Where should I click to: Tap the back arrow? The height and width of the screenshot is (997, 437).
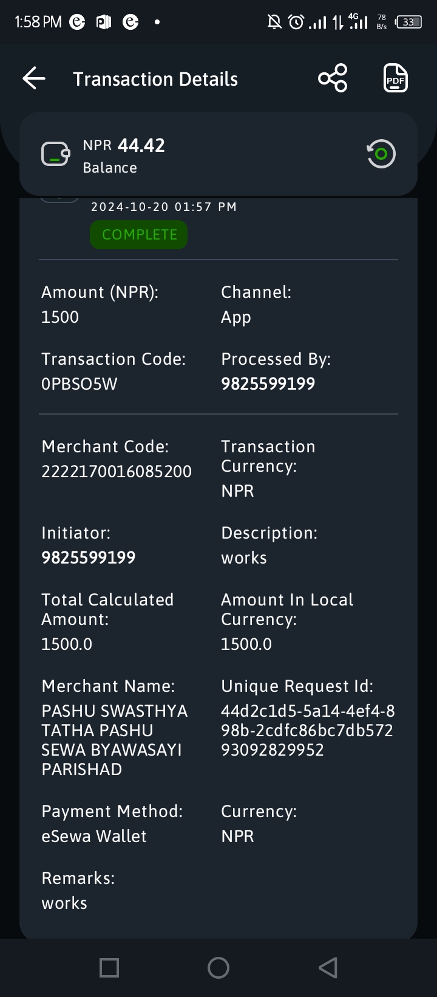[x=34, y=78]
